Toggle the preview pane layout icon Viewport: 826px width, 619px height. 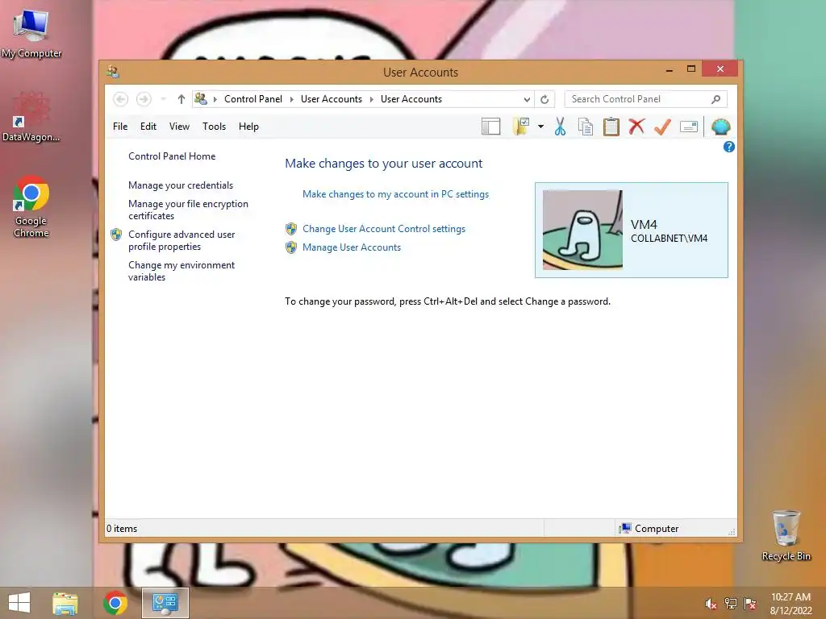[491, 127]
